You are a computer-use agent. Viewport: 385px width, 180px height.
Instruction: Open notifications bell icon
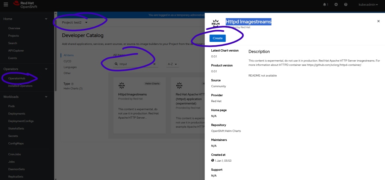325,4
